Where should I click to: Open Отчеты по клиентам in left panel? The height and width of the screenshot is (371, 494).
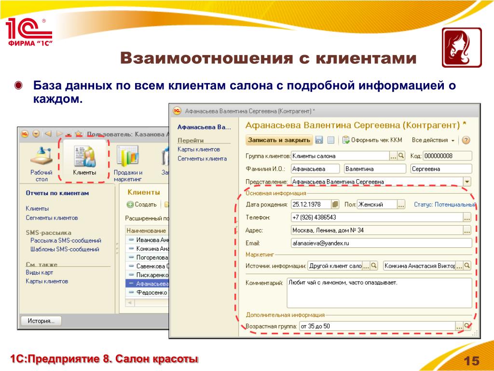click(x=57, y=193)
